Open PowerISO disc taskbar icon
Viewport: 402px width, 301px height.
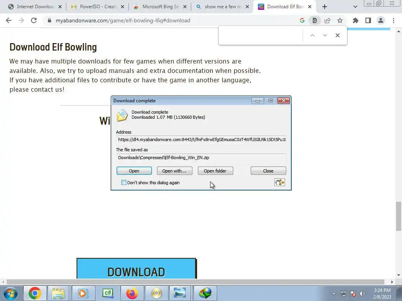pos(156,293)
